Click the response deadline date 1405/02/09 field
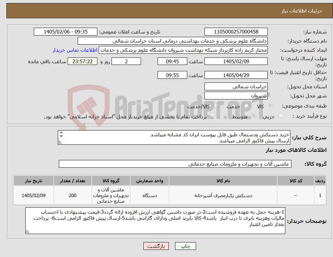333x257 pixels. 236,62
